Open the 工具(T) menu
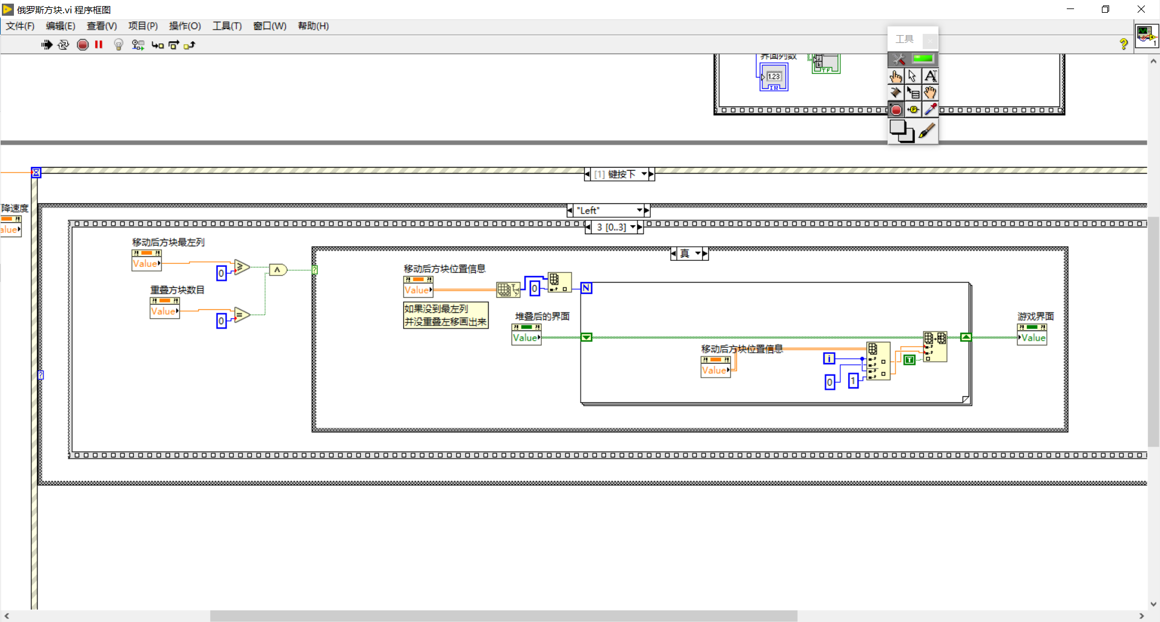This screenshot has height=622, width=1160. [x=226, y=26]
